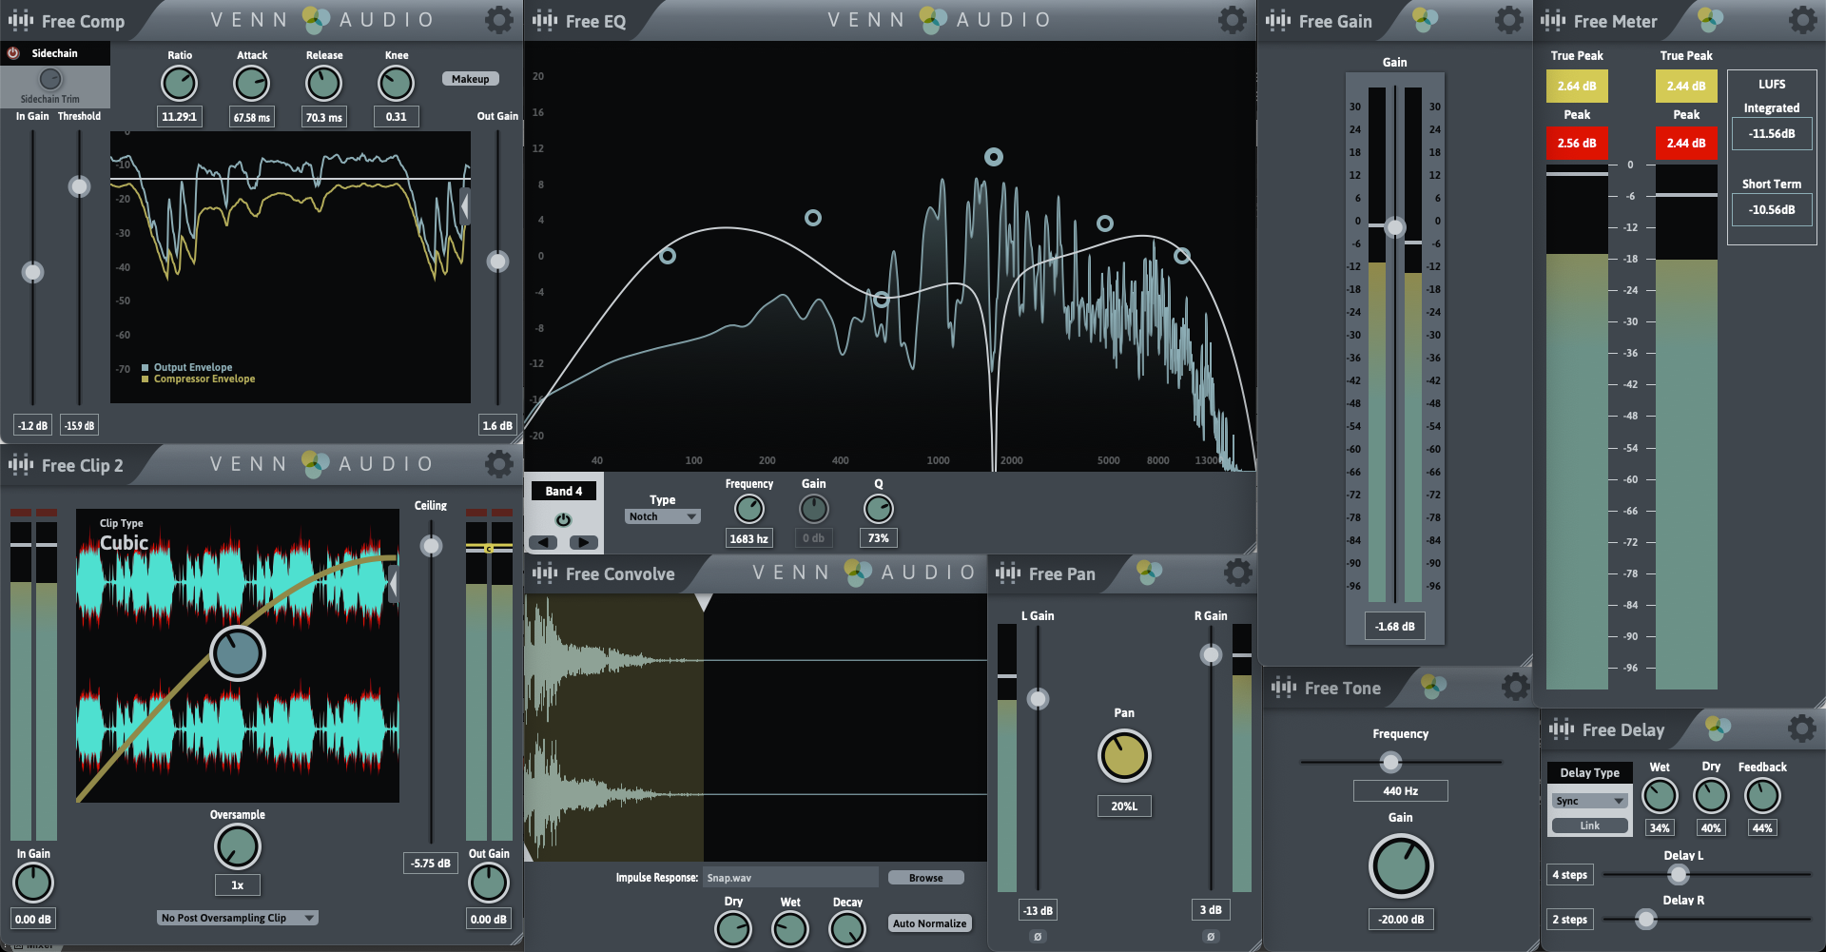Enable the Sidechain power button in Free Comp

pyautogui.click(x=12, y=52)
